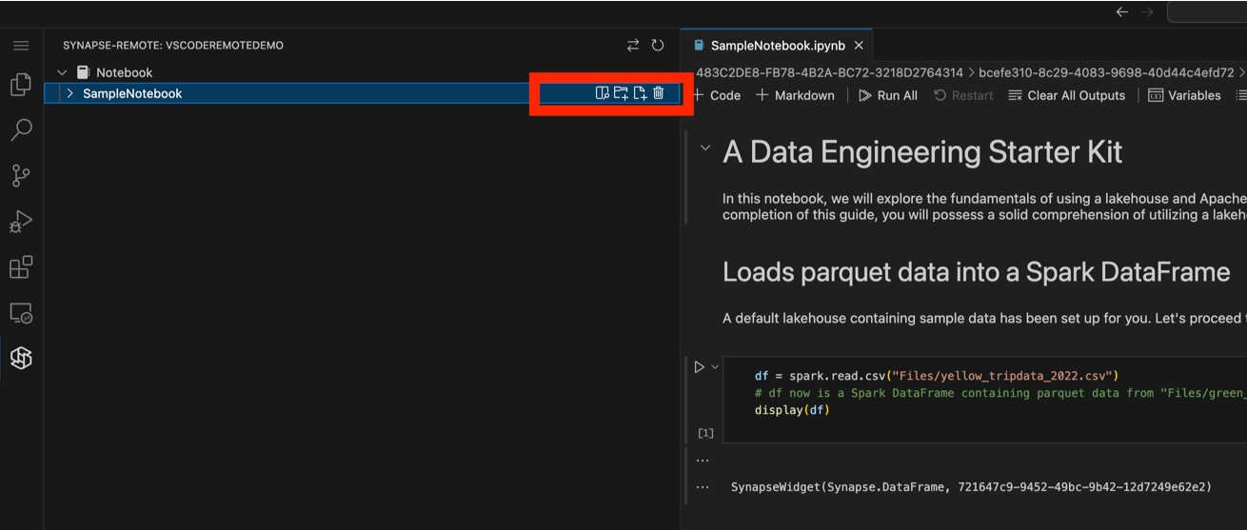Open the more actions ellipsis above cell output
Screen dimensions: 1247x530
point(703,460)
